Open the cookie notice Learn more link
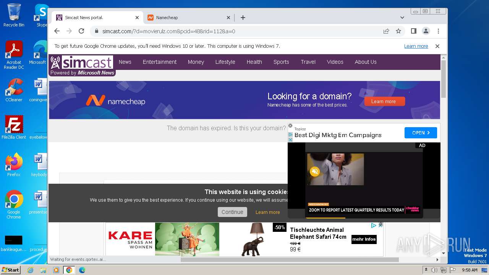 (x=267, y=212)
